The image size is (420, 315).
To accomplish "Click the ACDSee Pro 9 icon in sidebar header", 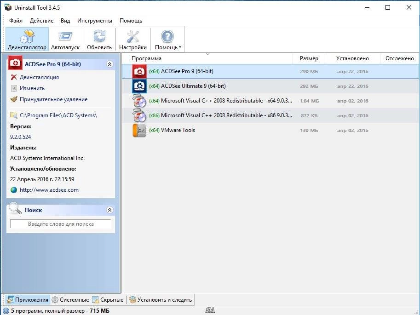I will click(15, 63).
